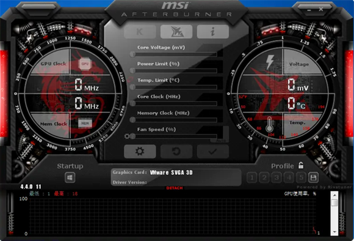The image size is (354, 241).
Task: Click the link icon beside Temp. Limit
Action: coord(130,80)
